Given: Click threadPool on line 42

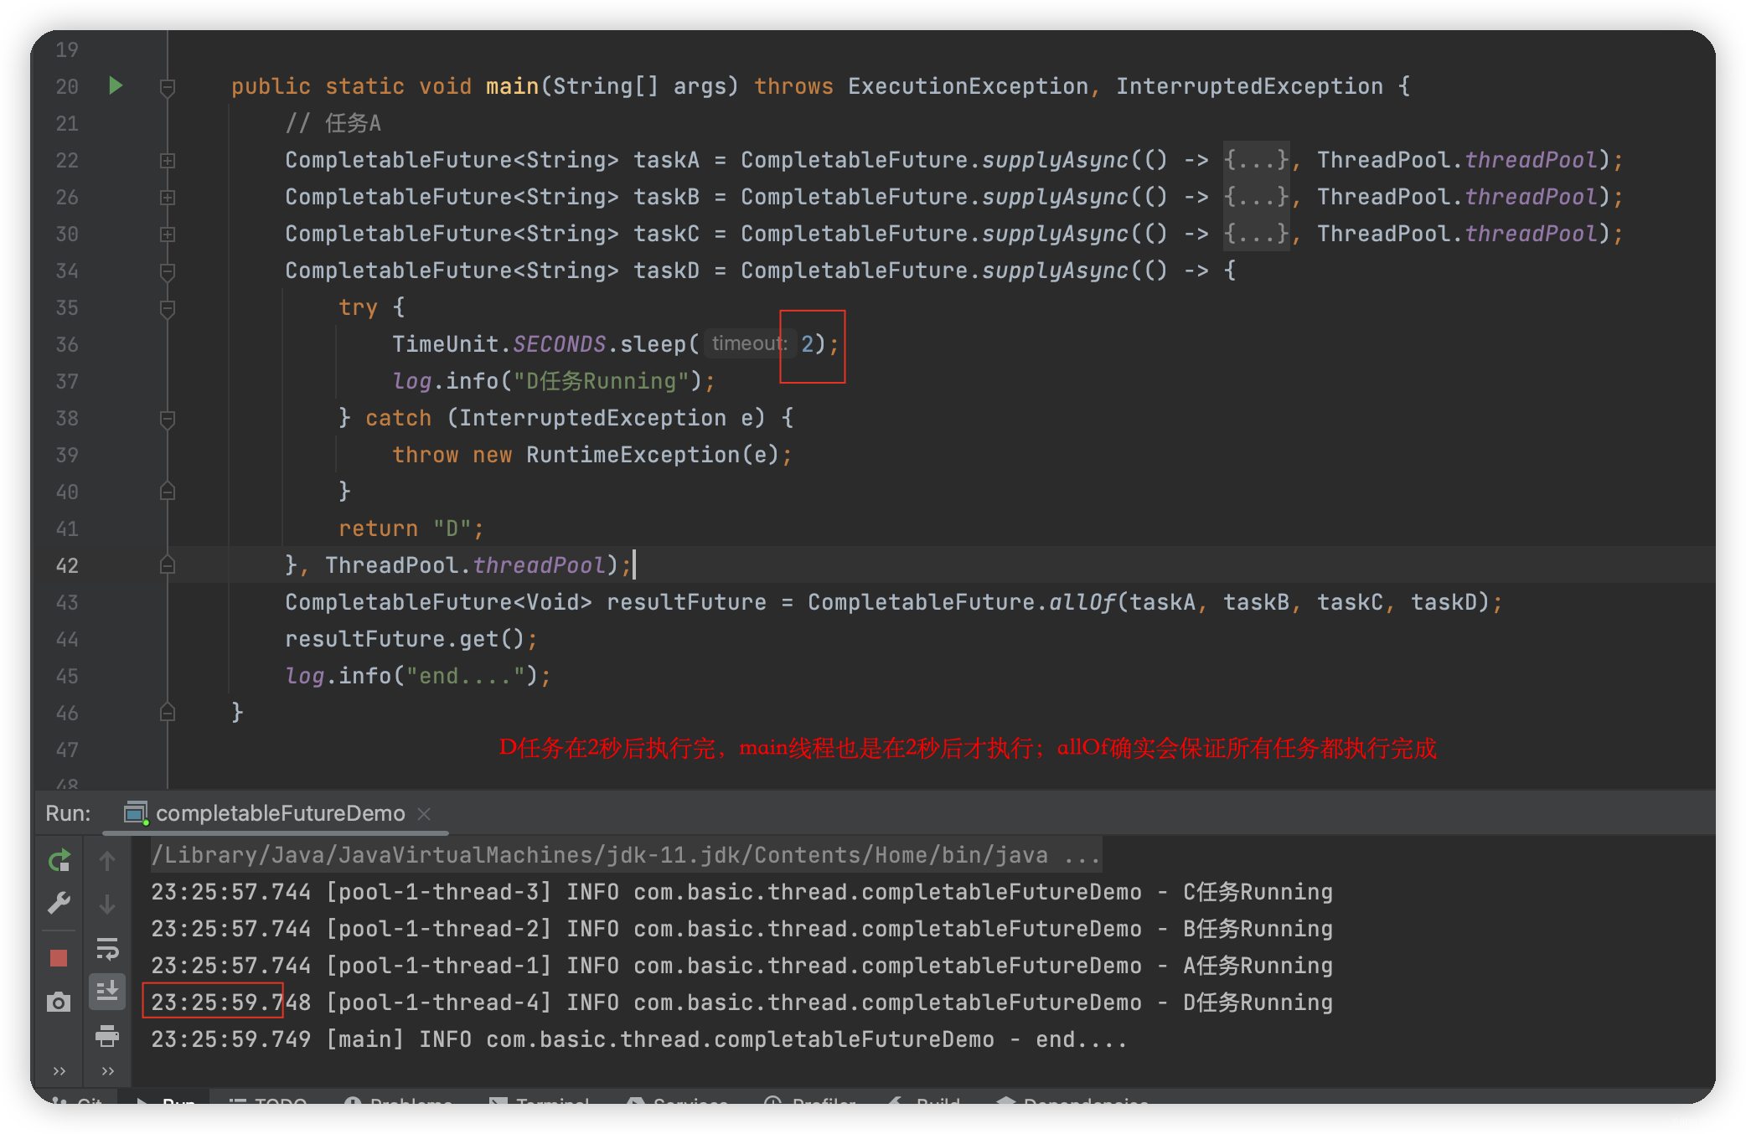Looking at the screenshot, I should (539, 565).
